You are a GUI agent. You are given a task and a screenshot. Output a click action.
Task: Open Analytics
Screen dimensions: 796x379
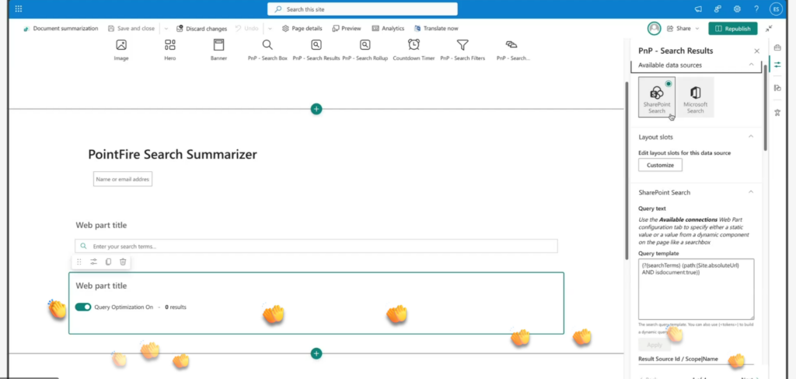click(388, 29)
